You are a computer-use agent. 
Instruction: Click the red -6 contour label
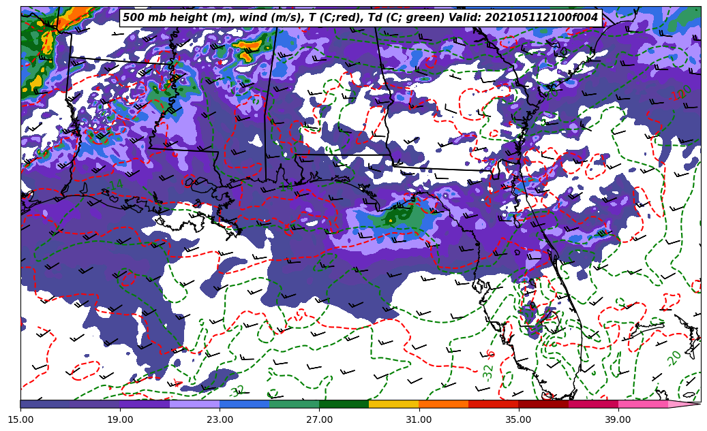[492, 354]
